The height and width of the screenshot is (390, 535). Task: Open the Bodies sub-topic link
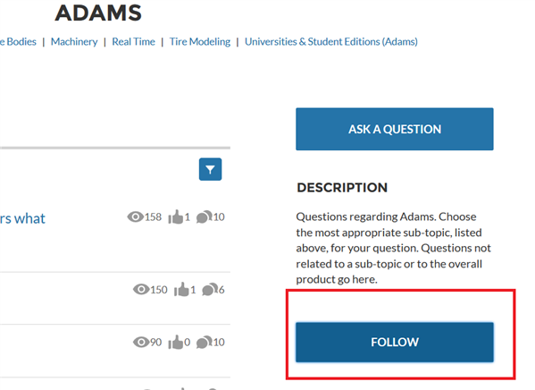tap(18, 42)
